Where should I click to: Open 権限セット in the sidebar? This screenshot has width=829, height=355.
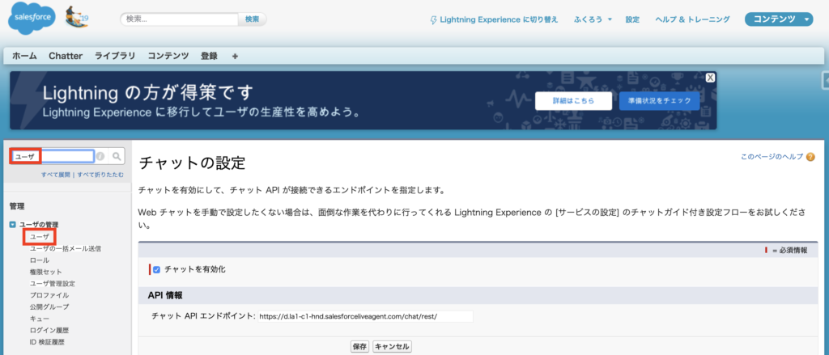[x=46, y=272]
